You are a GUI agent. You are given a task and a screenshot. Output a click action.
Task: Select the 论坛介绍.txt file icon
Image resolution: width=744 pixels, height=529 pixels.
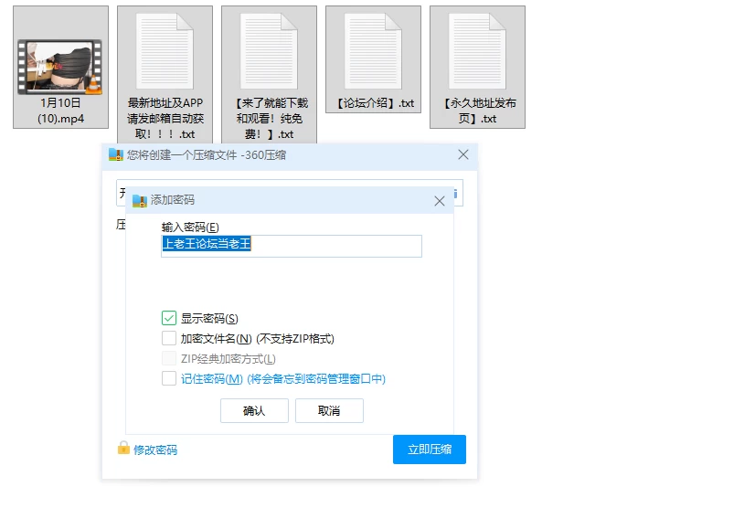[373, 51]
